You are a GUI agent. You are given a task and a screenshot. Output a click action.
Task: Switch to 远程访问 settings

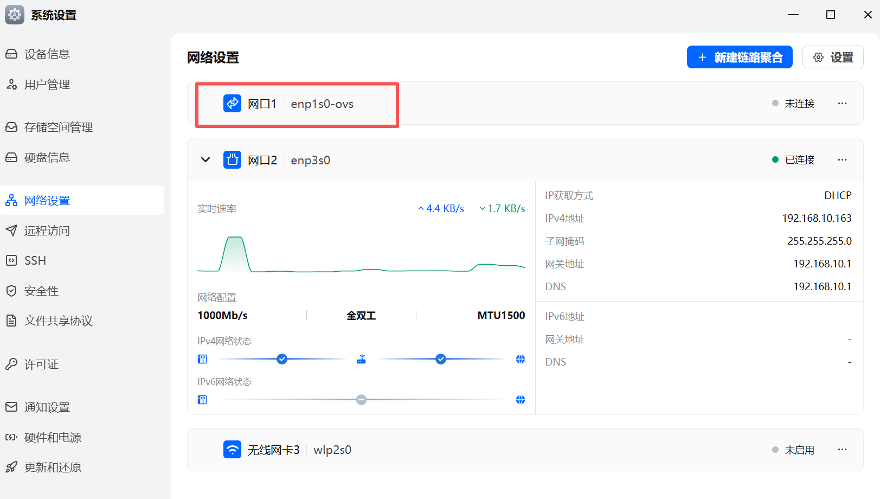click(82, 231)
